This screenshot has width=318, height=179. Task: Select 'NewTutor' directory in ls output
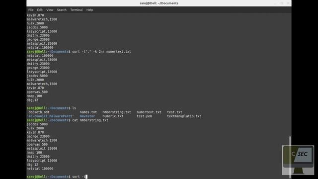[x=87, y=116]
